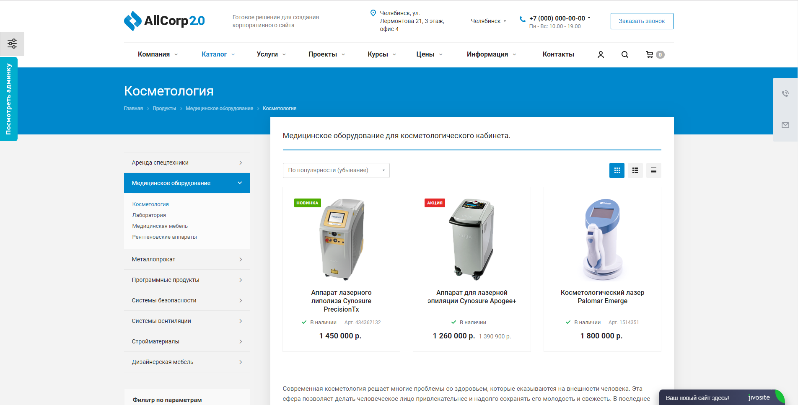The width and height of the screenshot is (798, 405).
Task: Click the 1 260 000 р. price
Action: coord(454,336)
